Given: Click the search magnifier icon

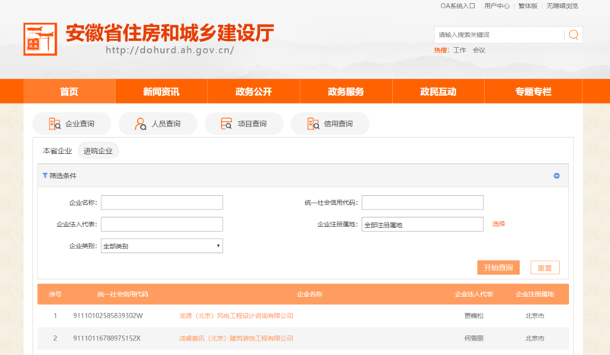Looking at the screenshot, I should click(x=573, y=34).
